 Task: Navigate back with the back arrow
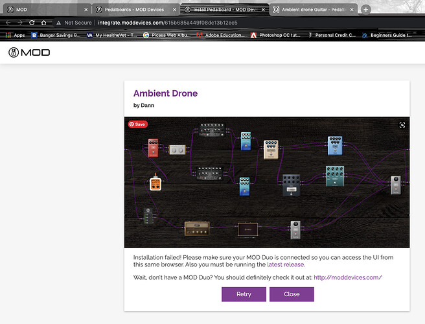8,23
